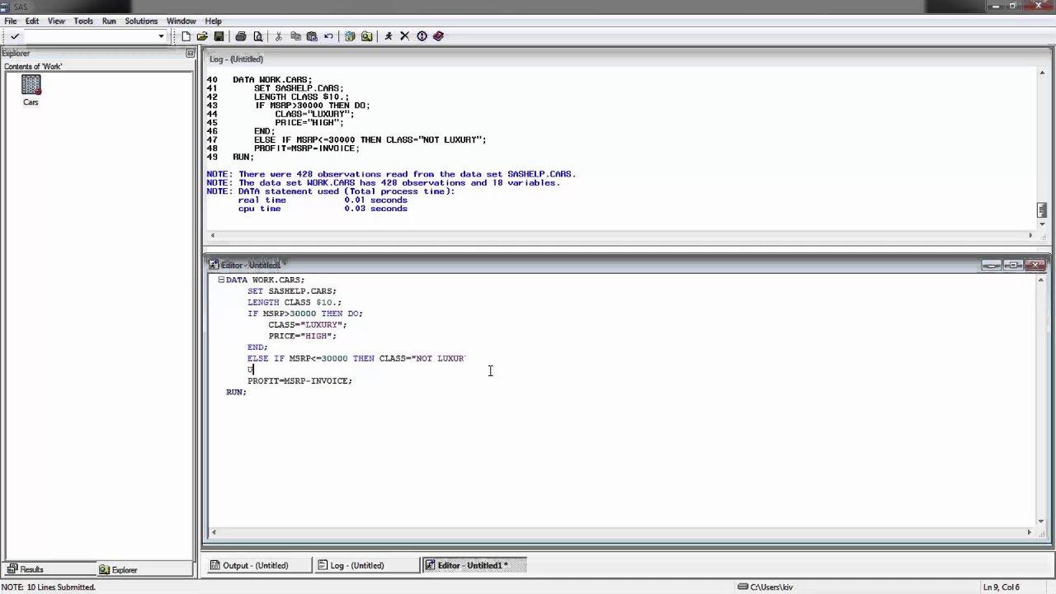Click the editor line SET SASHELP.CARS;
The width and height of the screenshot is (1056, 594).
pos(292,291)
